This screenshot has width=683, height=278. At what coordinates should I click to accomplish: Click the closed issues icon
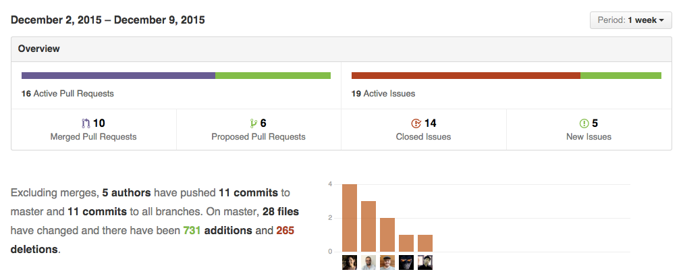pos(416,123)
